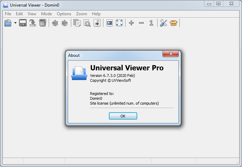This screenshot has width=242, height=167.
Task: Click the Domin0 registered name text
Action: coord(96,98)
